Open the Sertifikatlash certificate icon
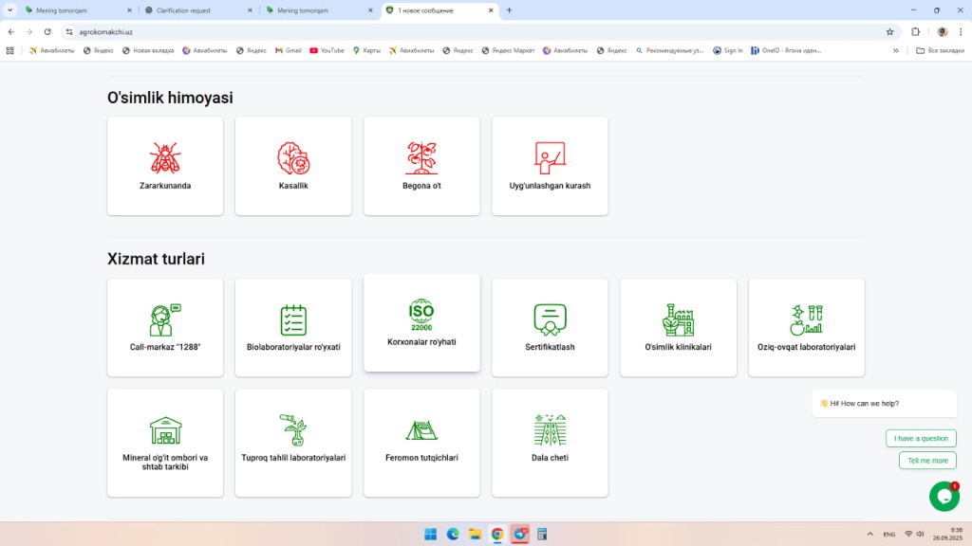972x546 pixels. 550,320
